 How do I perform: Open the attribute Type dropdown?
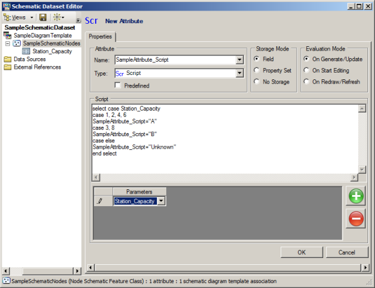click(x=239, y=74)
